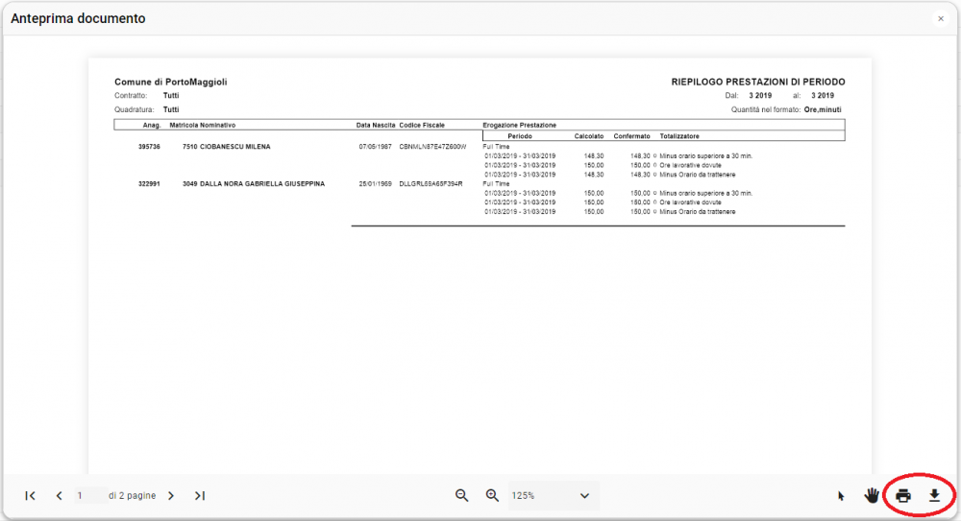
Task: Zoom out of the document preview
Action: pos(462,496)
